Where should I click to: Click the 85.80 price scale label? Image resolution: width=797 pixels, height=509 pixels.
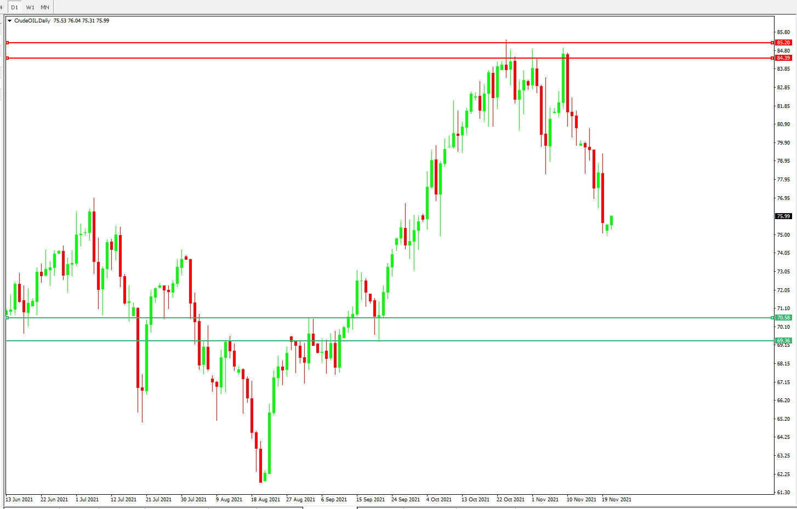click(x=783, y=32)
